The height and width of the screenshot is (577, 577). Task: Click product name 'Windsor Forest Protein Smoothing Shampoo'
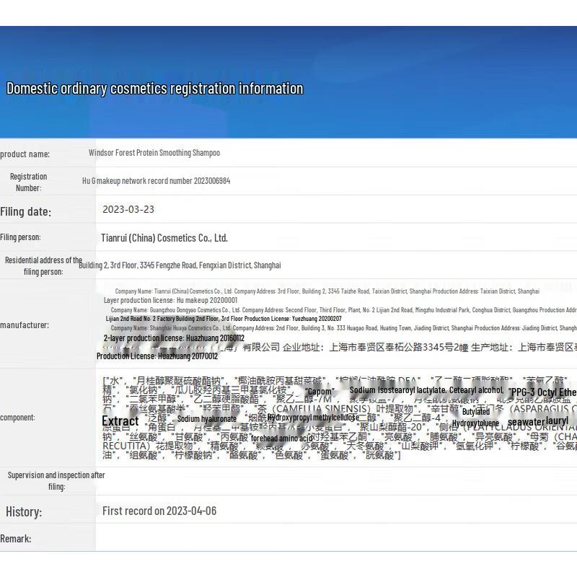tap(154, 153)
